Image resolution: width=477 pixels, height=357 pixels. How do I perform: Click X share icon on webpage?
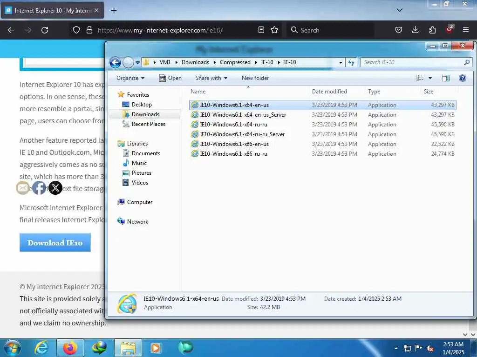(55, 188)
